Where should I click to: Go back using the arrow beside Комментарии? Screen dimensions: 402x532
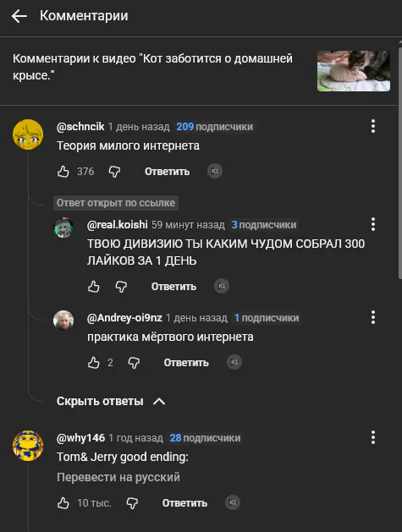(x=19, y=16)
